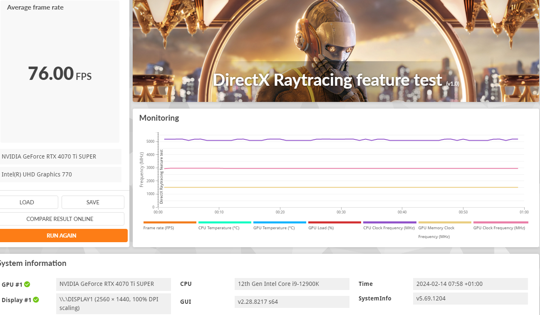Click the green check icon beside Display #1
Screen dimensions: 540x315
point(36,300)
